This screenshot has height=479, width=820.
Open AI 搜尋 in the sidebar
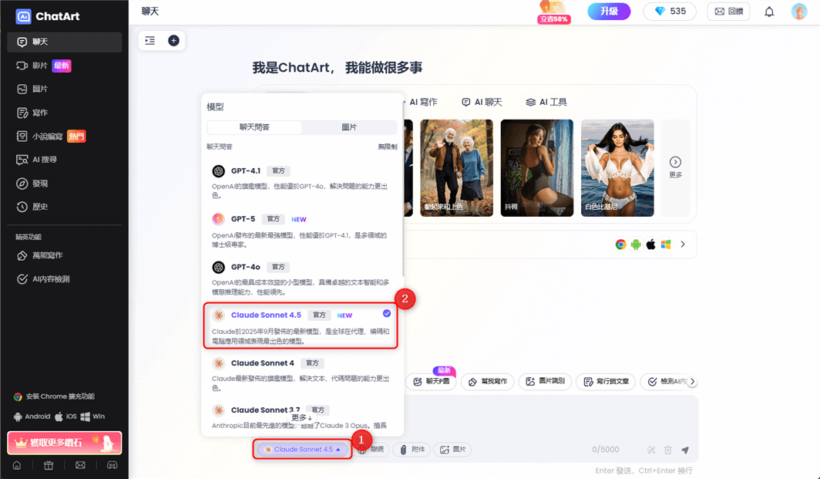coord(44,160)
